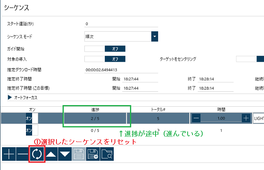
Task: Click time value 1 in the second row
Action: click(221, 130)
